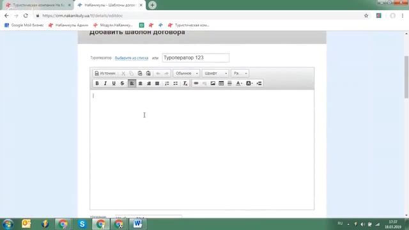The image size is (409, 230).
Task: Insert a numbered list
Action: click(167, 83)
